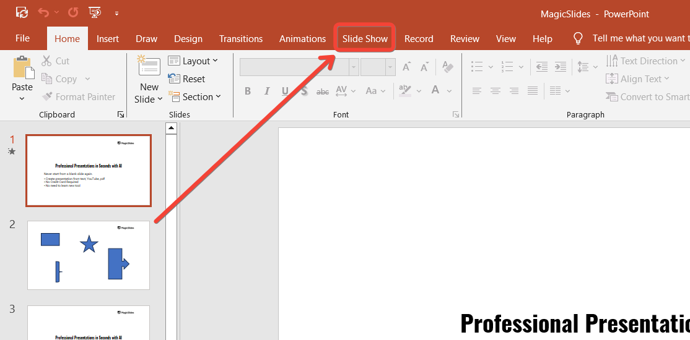This screenshot has height=340, width=690.
Task: Click the Copy button
Action: (59, 79)
